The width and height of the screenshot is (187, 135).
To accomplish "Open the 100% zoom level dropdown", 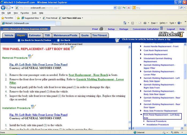I will [182, 132].
